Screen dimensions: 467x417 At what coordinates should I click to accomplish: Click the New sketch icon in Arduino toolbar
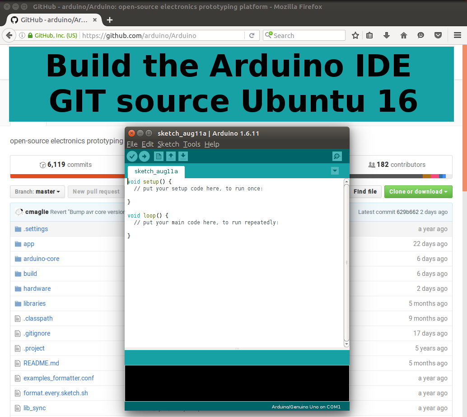coord(159,156)
